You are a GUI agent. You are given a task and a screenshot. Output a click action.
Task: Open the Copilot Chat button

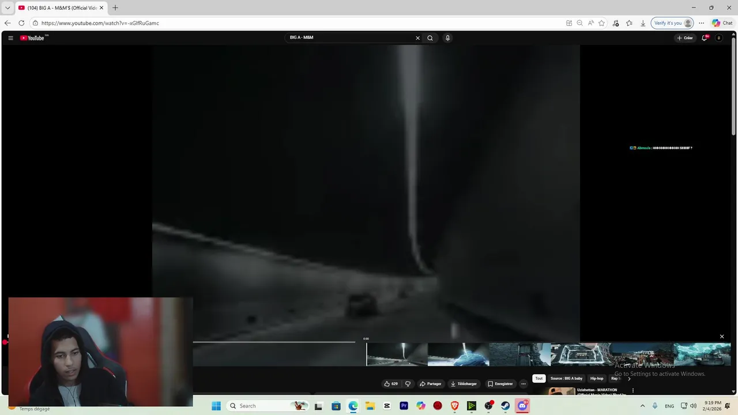tap(722, 23)
